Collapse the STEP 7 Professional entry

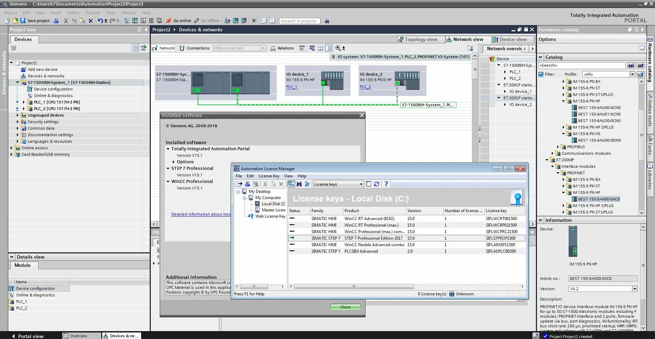point(168,168)
